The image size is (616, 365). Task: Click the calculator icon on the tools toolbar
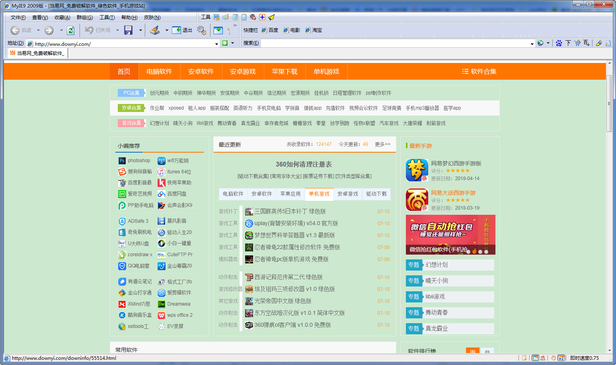(244, 17)
